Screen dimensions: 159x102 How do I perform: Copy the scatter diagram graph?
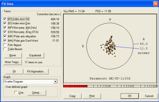[x=72, y=96]
